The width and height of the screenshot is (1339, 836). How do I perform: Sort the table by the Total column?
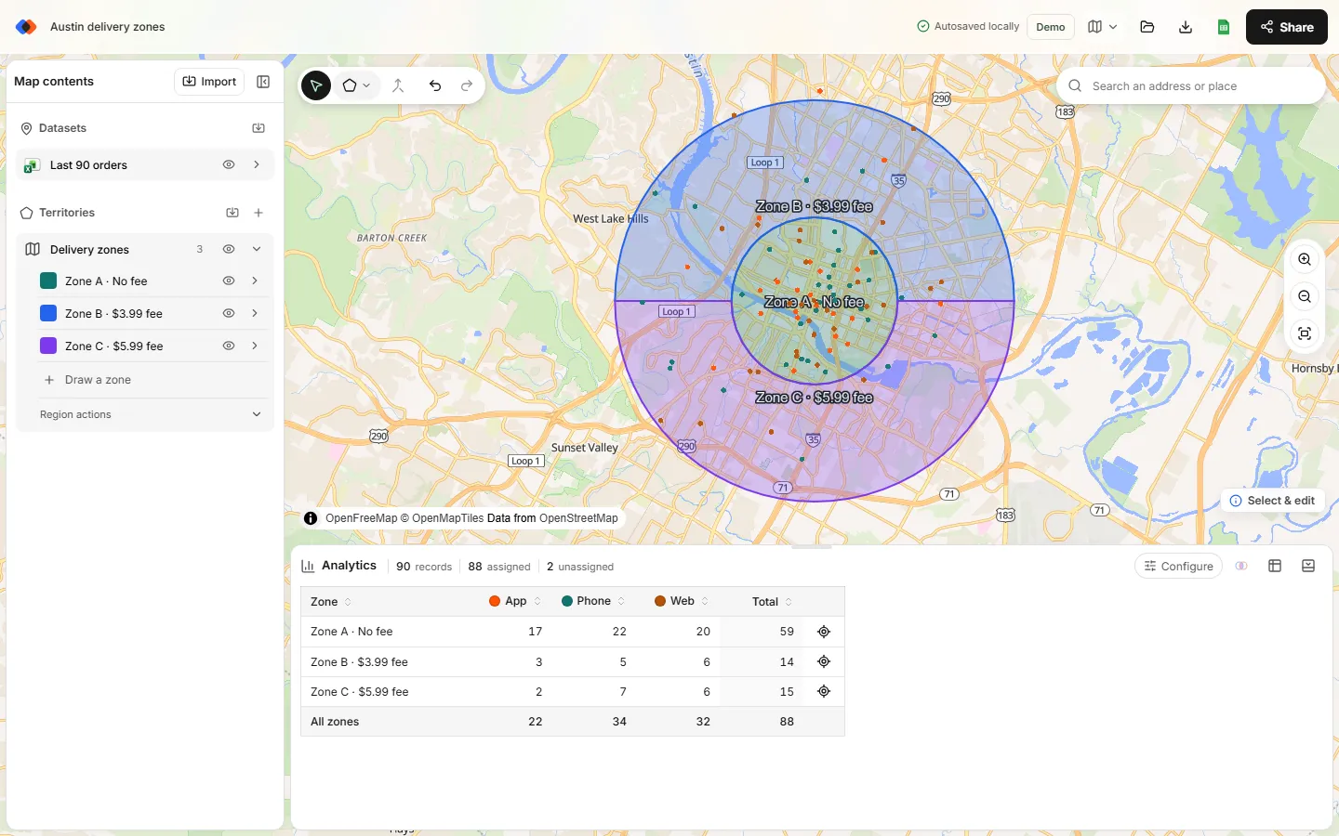pyautogui.click(x=772, y=602)
